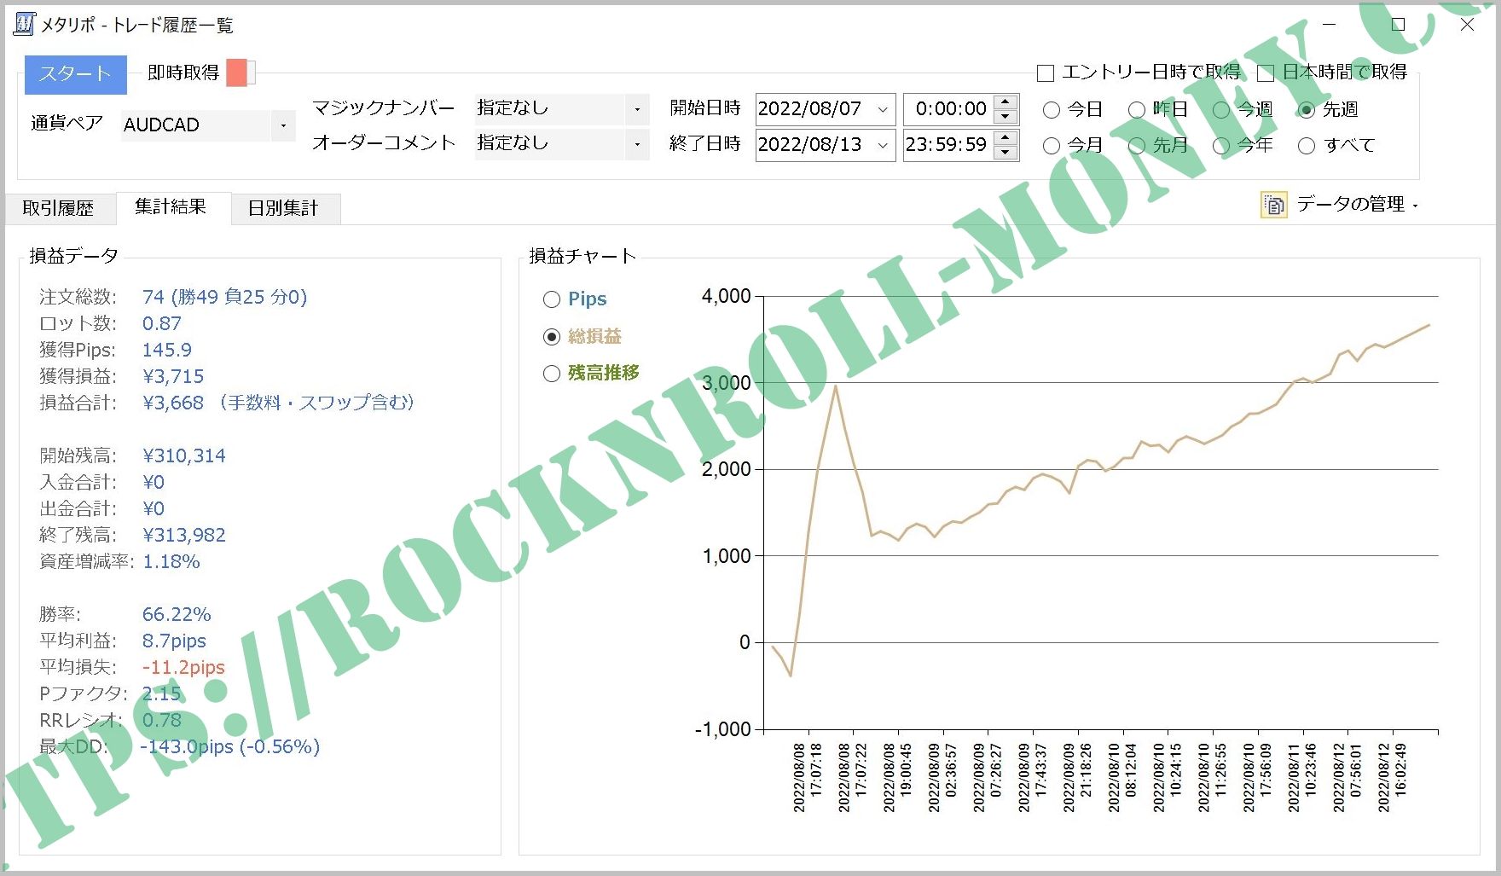Screen dimensions: 1501x876
Task: Switch to the 日別集計 tab
Action: [285, 207]
